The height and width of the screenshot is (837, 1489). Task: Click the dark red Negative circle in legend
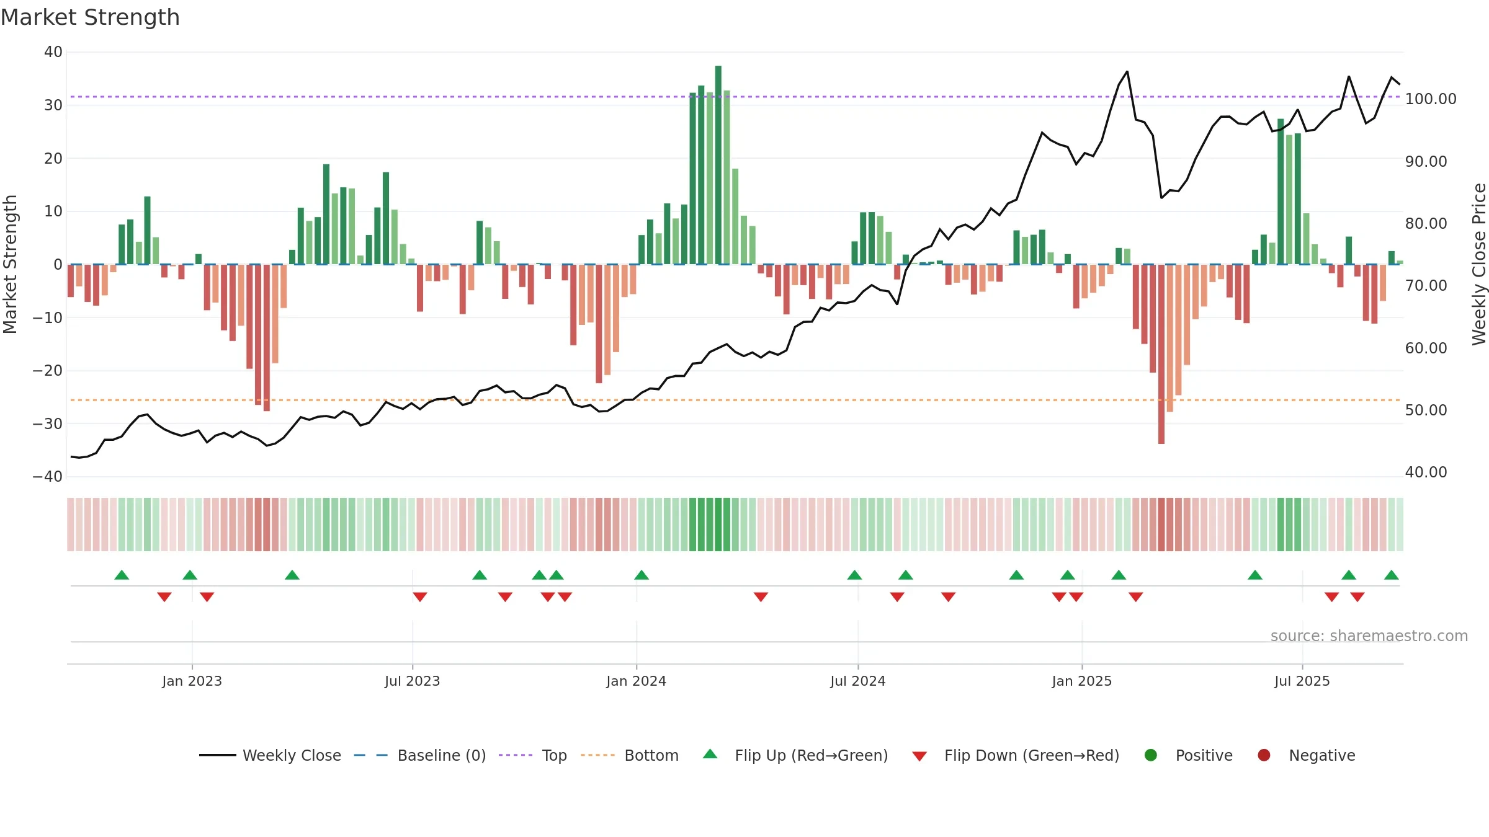point(1264,755)
